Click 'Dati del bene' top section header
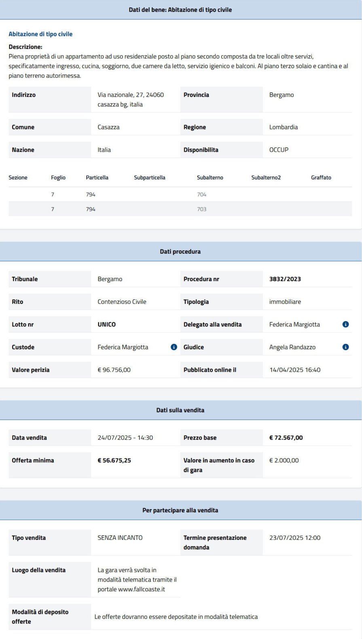 180,10
